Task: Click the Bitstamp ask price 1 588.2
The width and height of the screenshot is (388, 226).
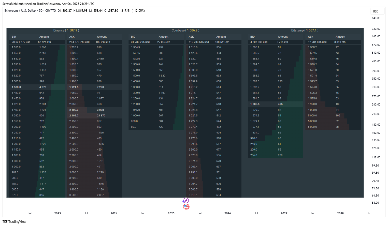Action: [312, 47]
